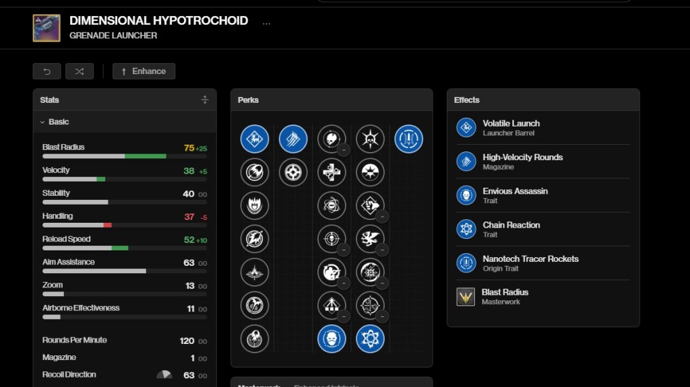Click the Rounds Per Minute value 120
Screen dimensions: 690x387
(187, 341)
